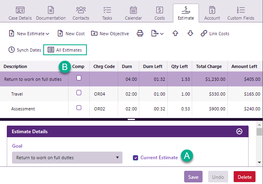Image resolution: width=263 pixels, height=184 pixels.
Task: Uncheck the Current Estimate checkbox
Action: point(135,158)
